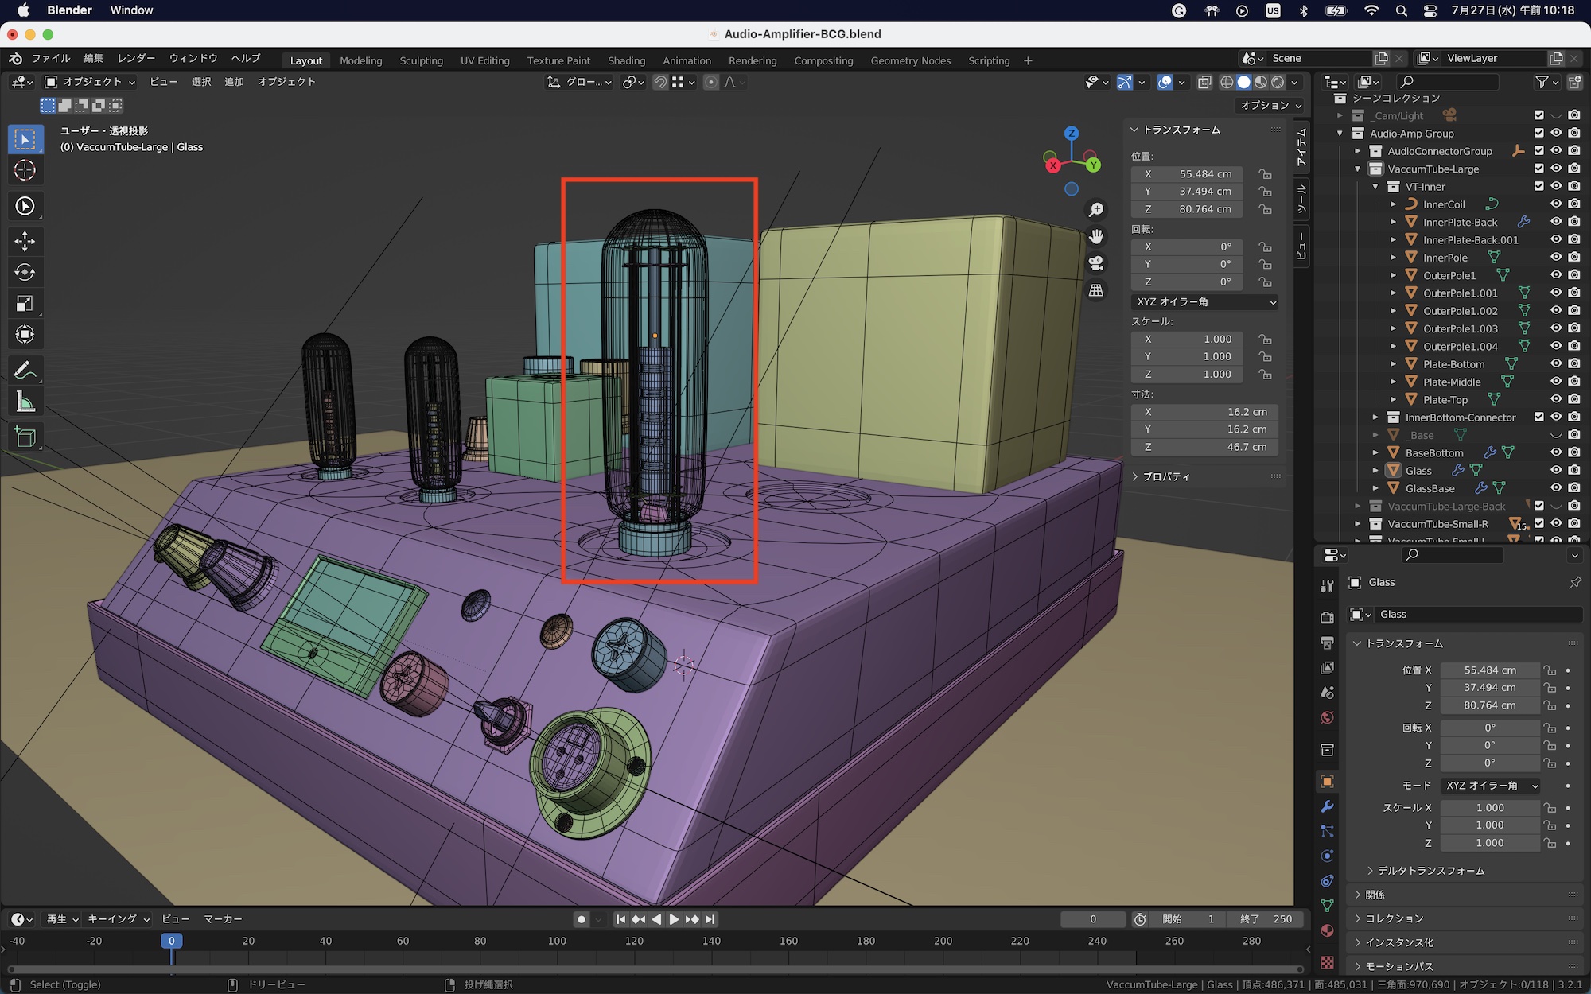Screen dimensions: 1591x994
Task: Select the Rotate tool
Action: pos(25,272)
